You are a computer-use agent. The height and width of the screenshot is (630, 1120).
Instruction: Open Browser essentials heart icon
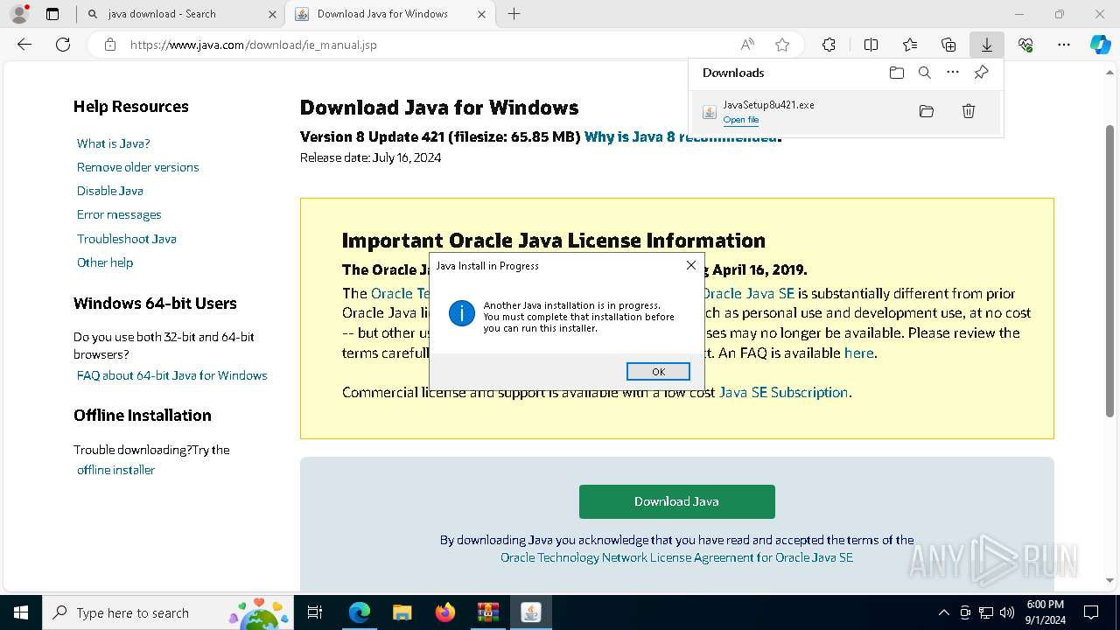tap(1025, 45)
